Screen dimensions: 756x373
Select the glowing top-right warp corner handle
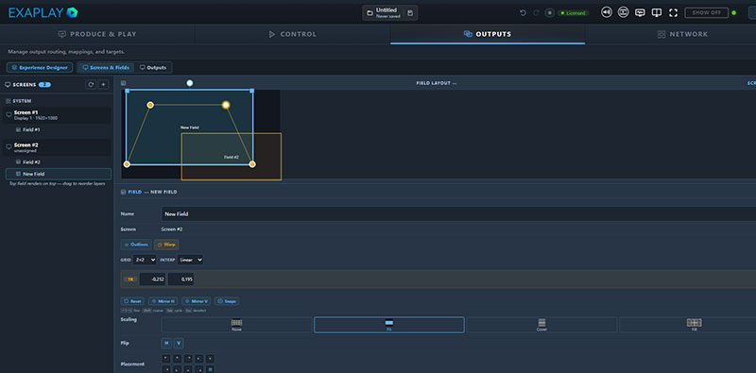click(x=226, y=105)
